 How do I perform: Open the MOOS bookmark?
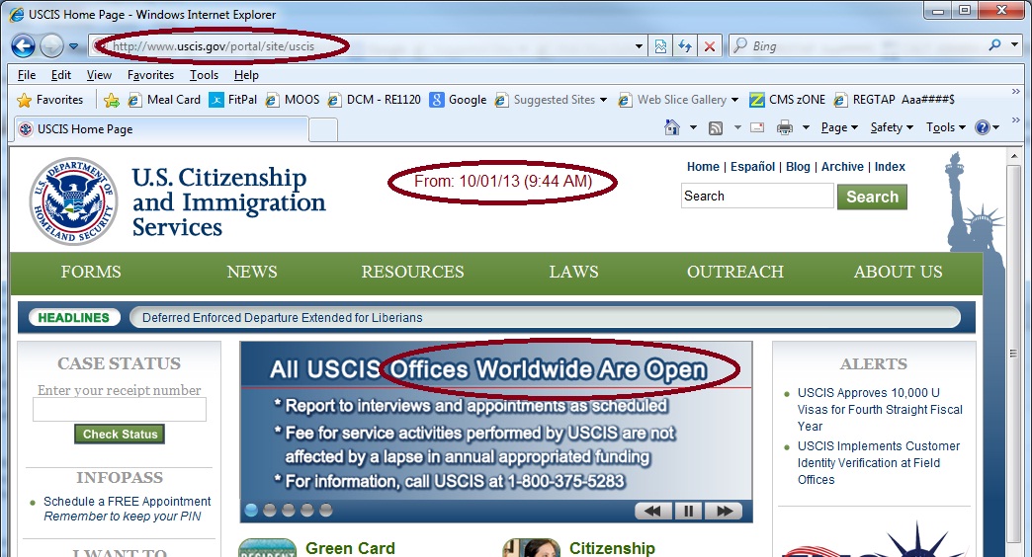pyautogui.click(x=293, y=100)
